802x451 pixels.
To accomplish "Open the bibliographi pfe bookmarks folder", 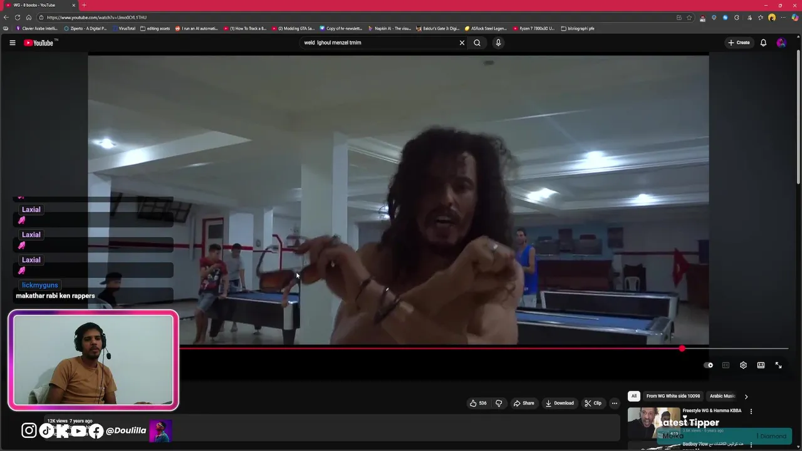I will point(578,28).
